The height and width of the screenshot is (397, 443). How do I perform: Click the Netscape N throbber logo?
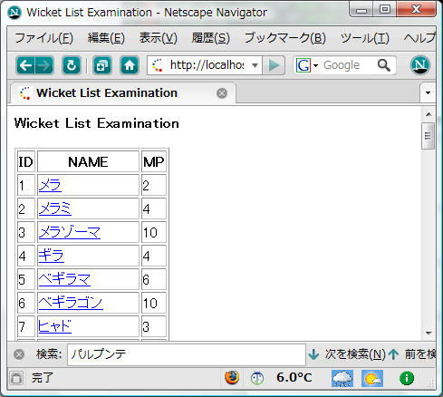click(x=420, y=65)
